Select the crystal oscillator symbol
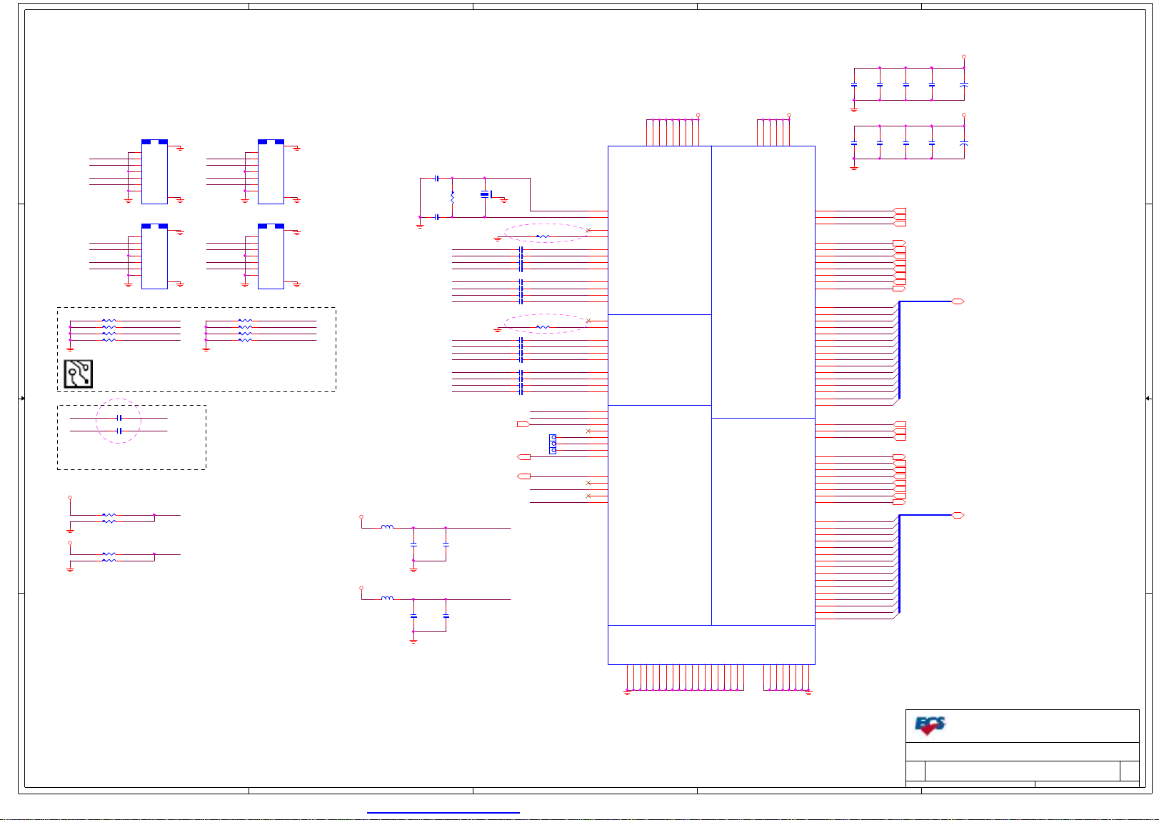Screen dimensions: 1159x820 486,194
